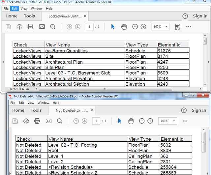Click horizontal scrollbar in LockedViews window

(105, 89)
